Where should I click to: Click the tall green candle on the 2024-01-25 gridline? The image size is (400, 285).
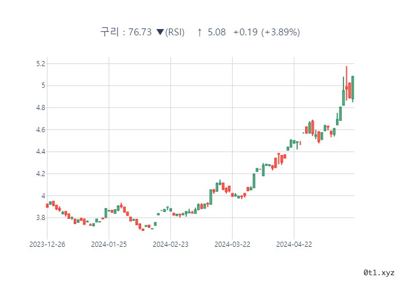tap(106, 213)
